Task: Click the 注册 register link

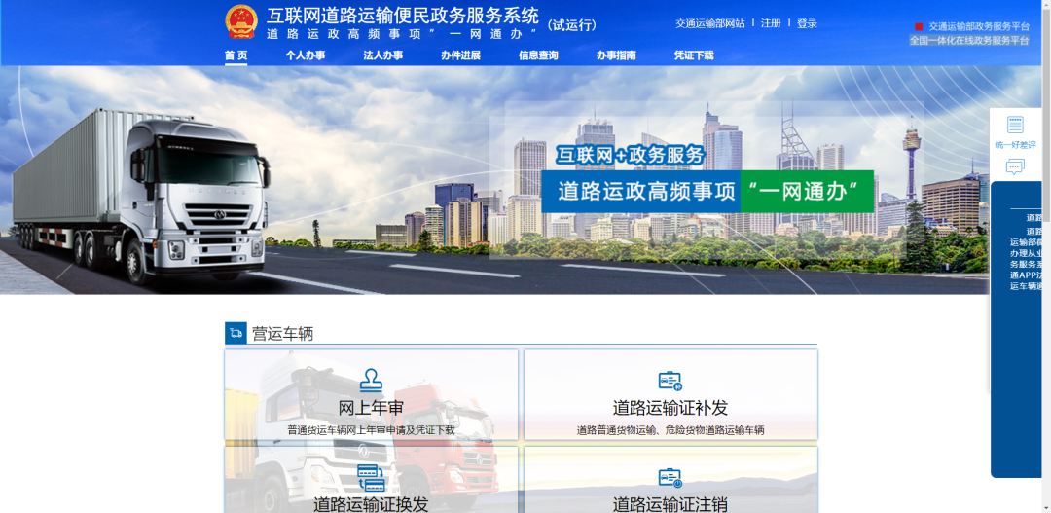Action: (x=771, y=23)
